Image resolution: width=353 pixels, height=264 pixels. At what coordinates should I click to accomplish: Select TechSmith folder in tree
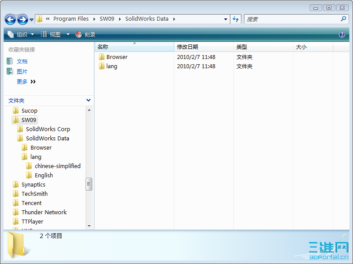point(34,194)
